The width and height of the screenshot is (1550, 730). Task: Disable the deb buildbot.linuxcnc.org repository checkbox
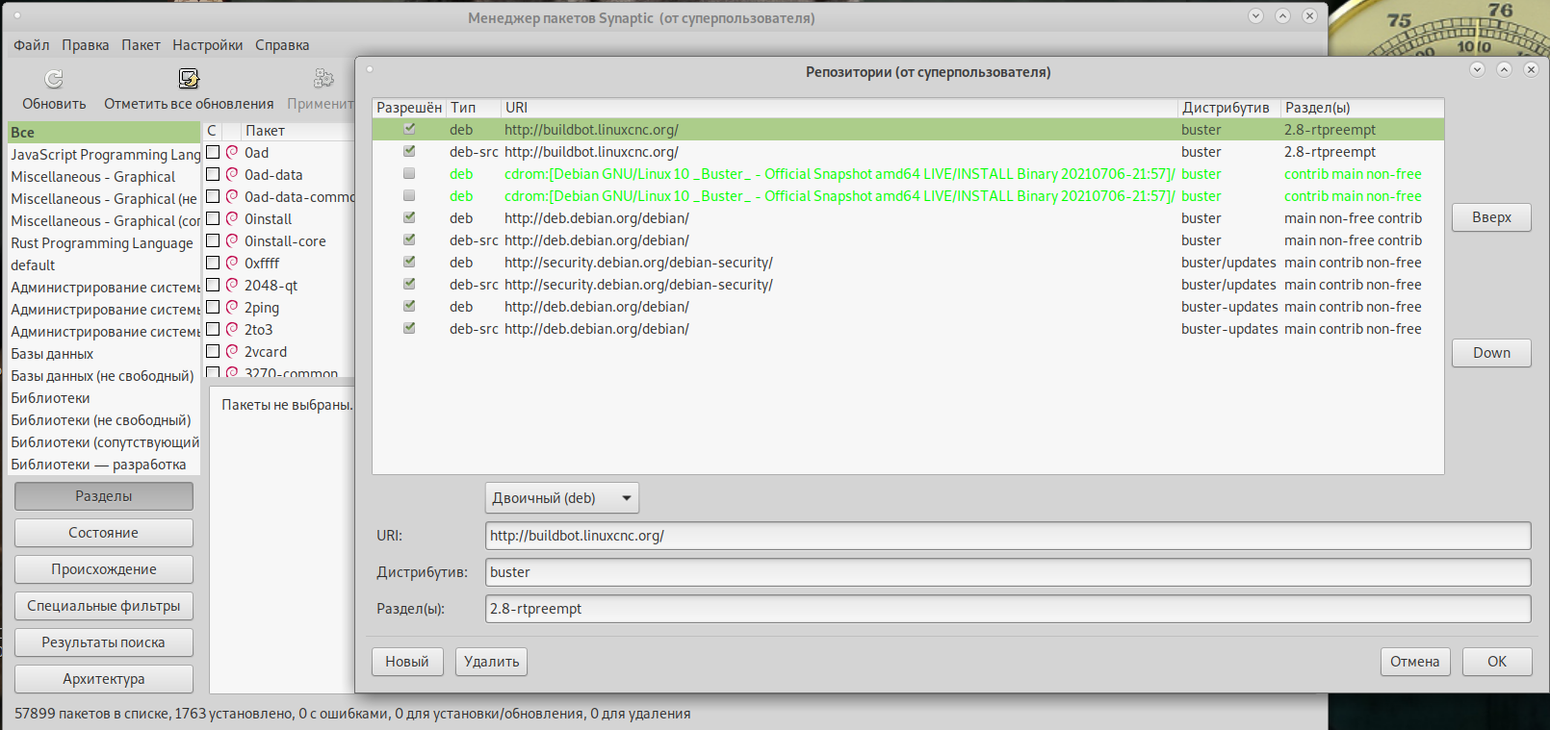(409, 129)
